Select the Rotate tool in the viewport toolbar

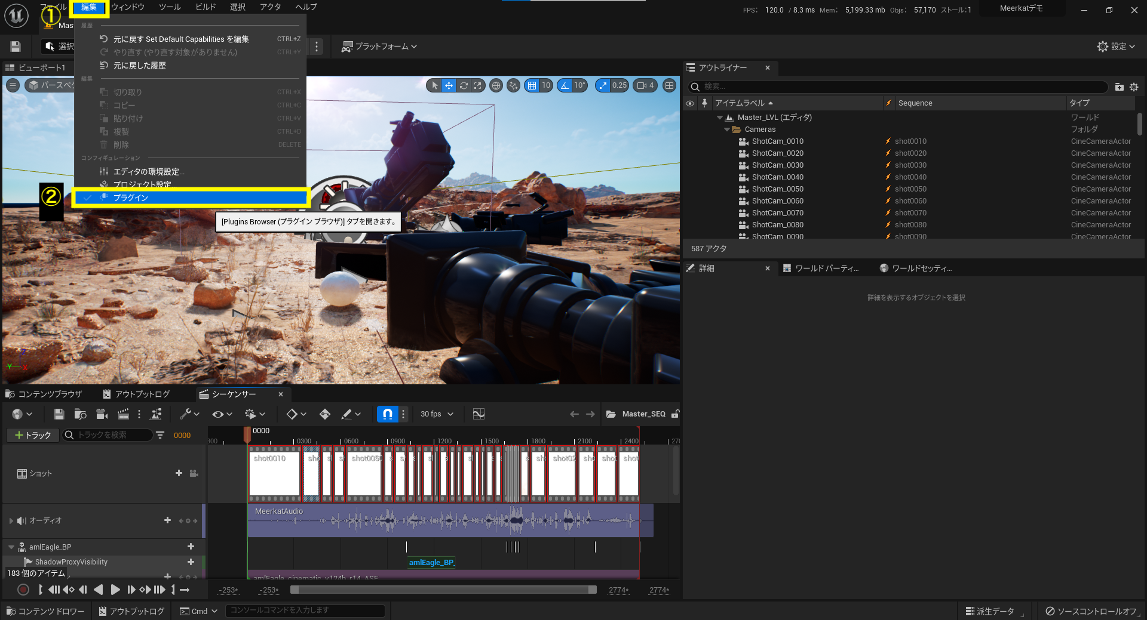coord(463,85)
